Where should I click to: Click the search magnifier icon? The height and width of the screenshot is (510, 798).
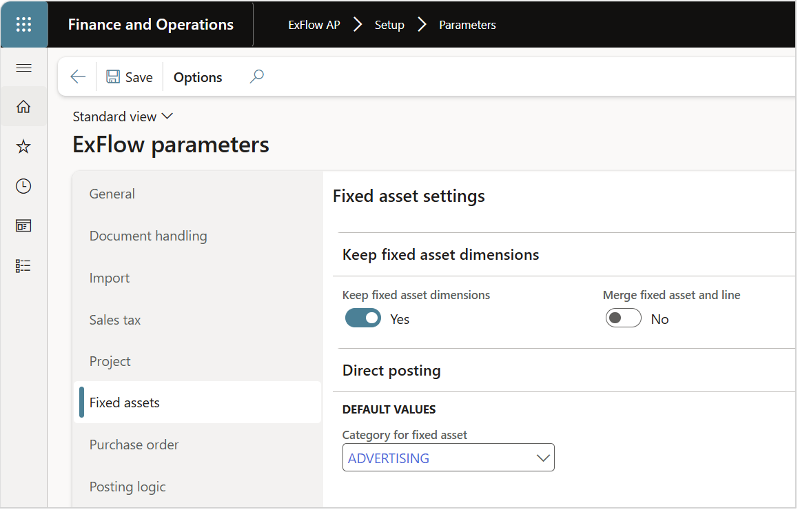[x=257, y=77]
